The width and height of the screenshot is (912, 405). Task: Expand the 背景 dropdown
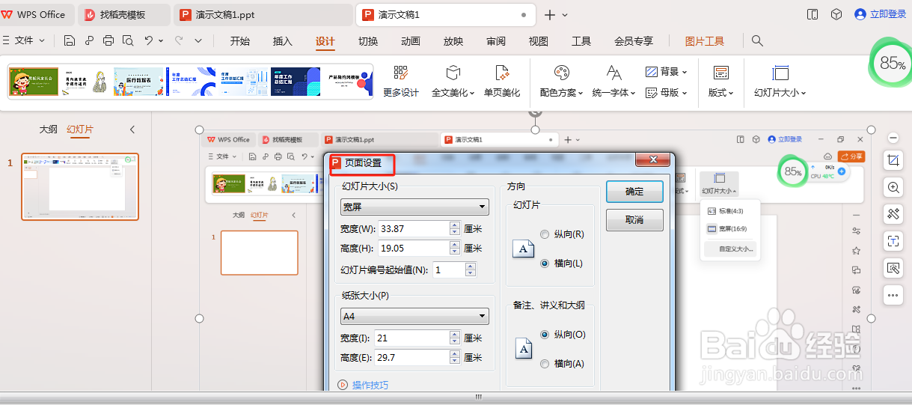click(666, 72)
